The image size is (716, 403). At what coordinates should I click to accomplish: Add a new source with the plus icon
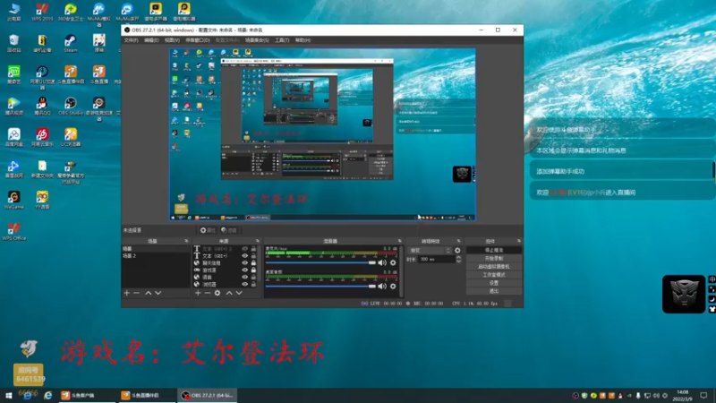click(198, 293)
